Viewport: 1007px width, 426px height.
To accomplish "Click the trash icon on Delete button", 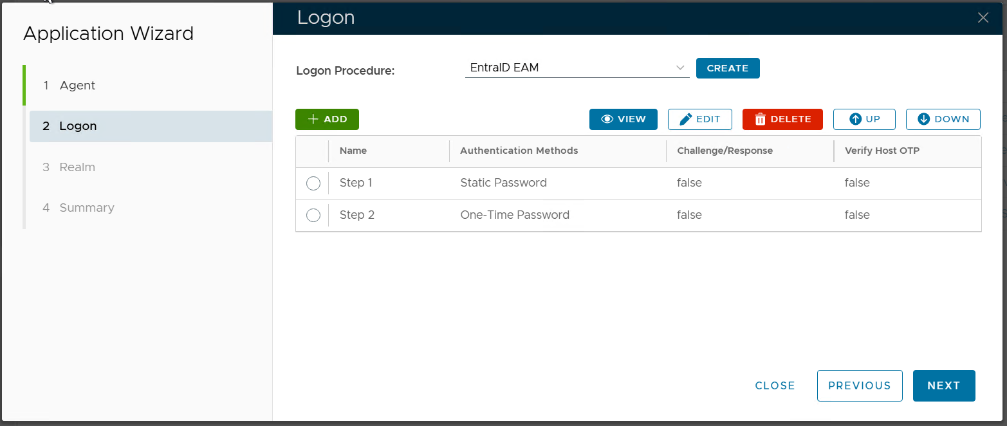I will pos(760,119).
